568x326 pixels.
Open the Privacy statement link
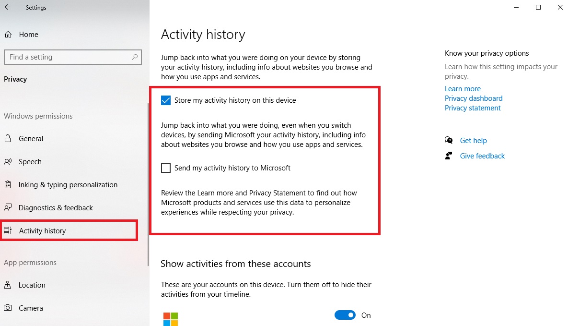[473, 108]
